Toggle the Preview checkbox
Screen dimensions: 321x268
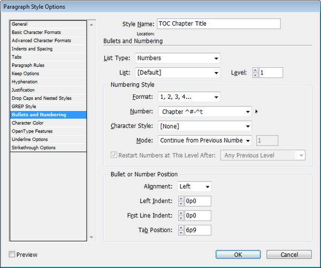point(12,254)
